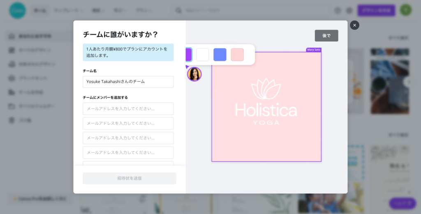
Task: Select the light pink color swatch
Action: [237, 55]
